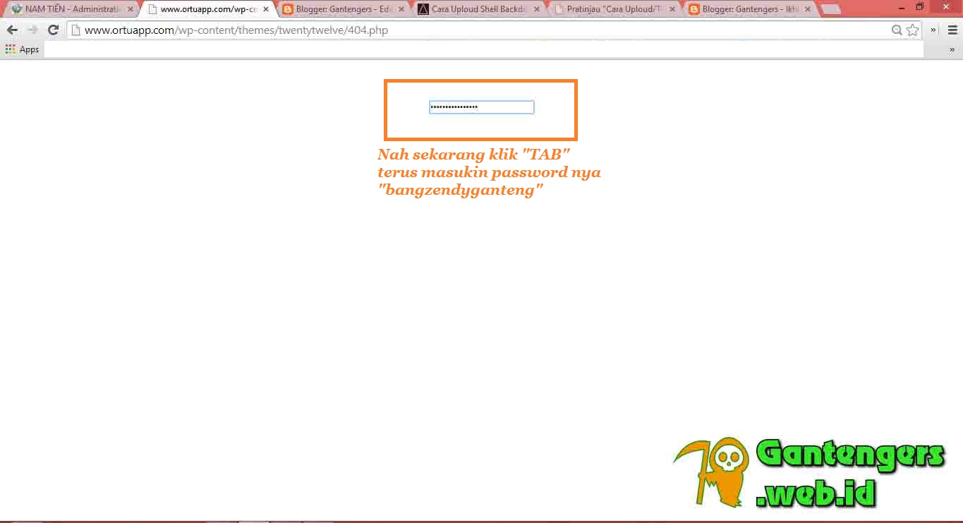Image resolution: width=963 pixels, height=523 pixels.
Task: Click the password input field on the page
Action: (480, 107)
